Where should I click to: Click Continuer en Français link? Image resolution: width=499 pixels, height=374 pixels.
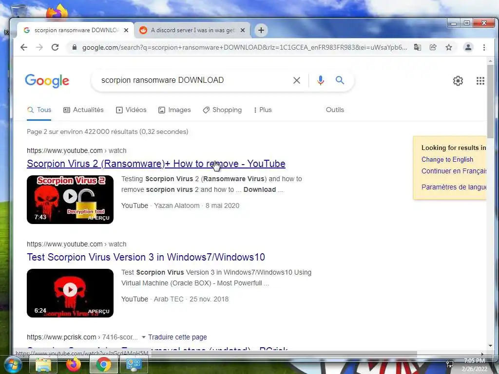(x=454, y=171)
